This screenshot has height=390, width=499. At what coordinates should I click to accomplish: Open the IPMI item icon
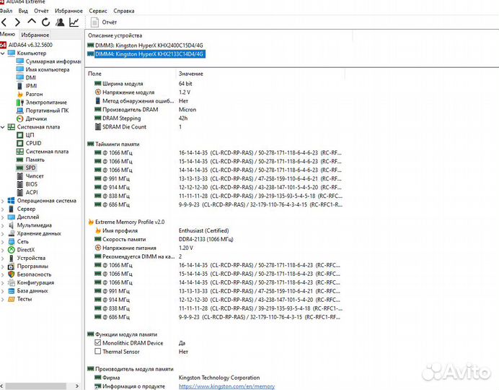pyautogui.click(x=20, y=86)
